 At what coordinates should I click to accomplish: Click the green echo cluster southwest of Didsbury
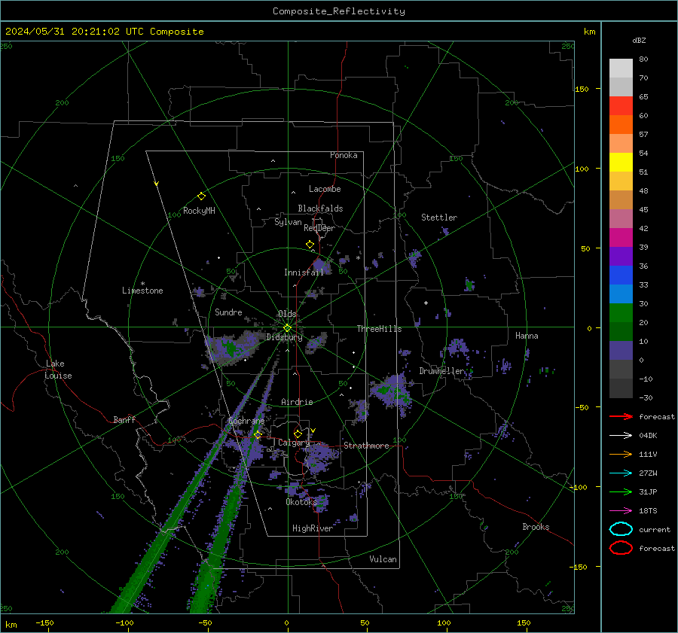coord(231,347)
